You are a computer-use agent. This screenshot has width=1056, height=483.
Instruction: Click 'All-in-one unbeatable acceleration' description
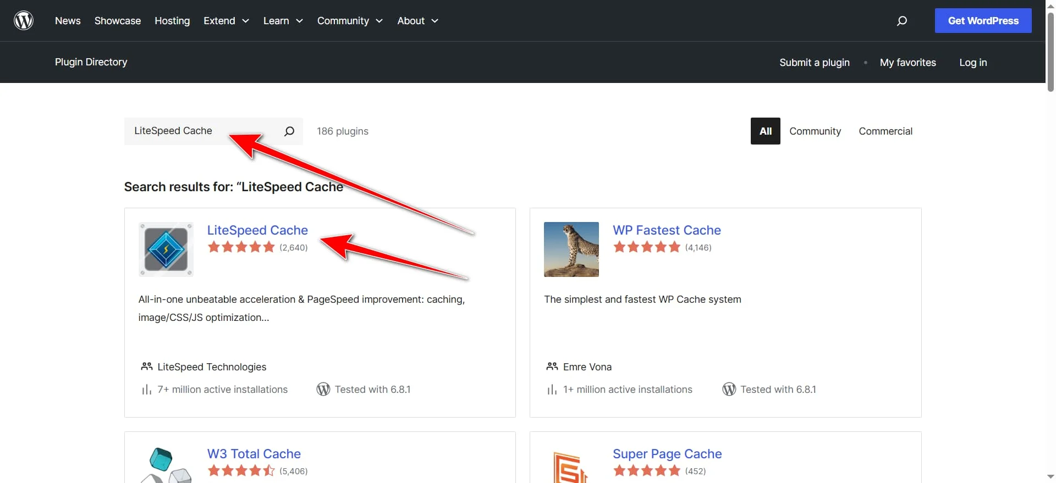pyautogui.click(x=301, y=308)
